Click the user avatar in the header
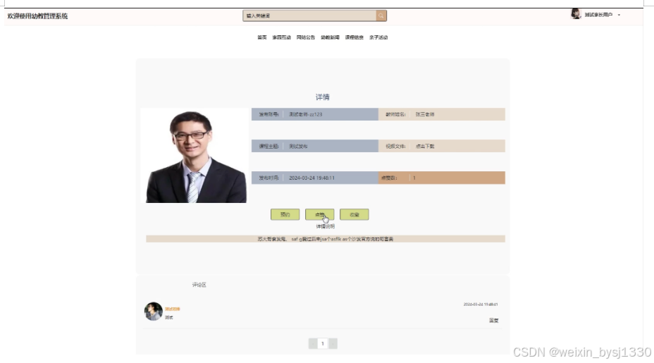The width and height of the screenshot is (654, 363). pyautogui.click(x=576, y=14)
